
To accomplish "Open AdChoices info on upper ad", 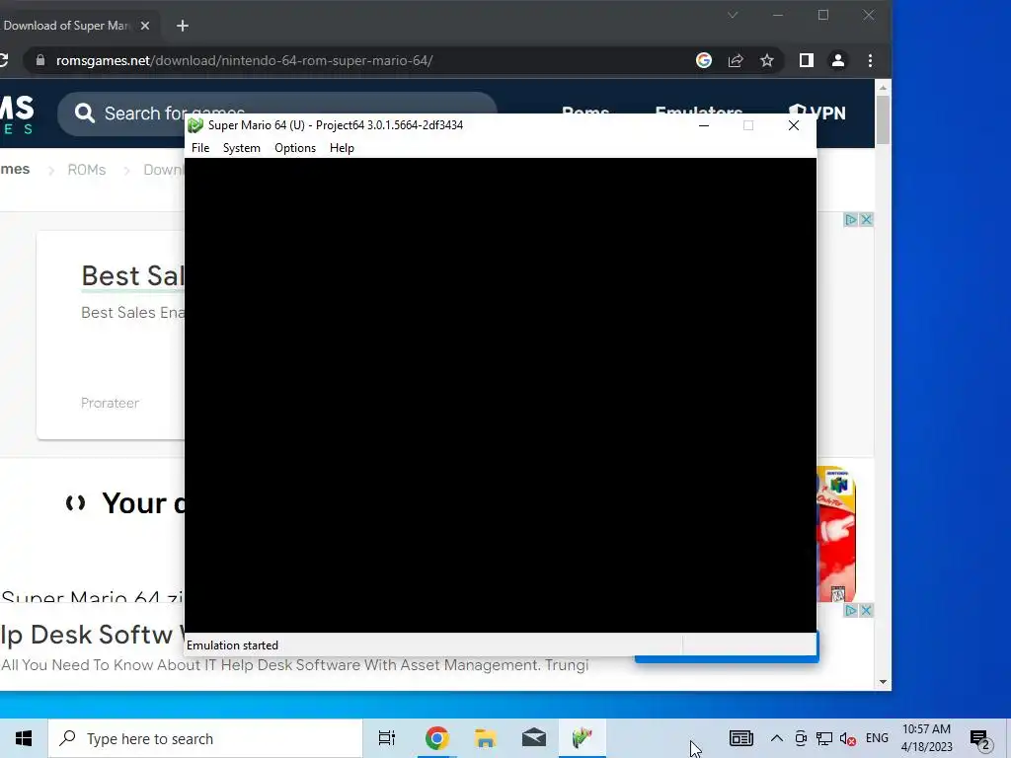I will click(851, 220).
